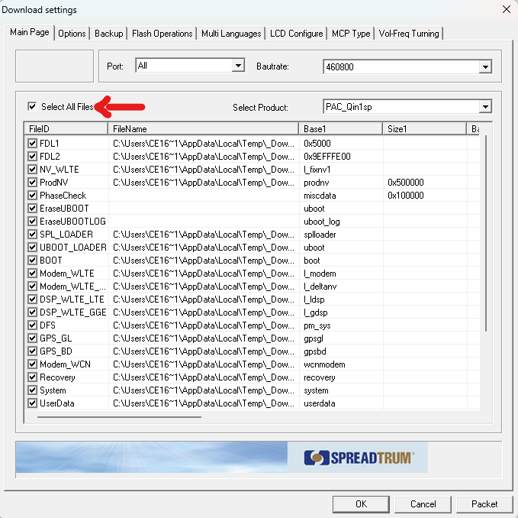Open the Select Product dropdown
Screen dimensions: 518x518
(484, 107)
